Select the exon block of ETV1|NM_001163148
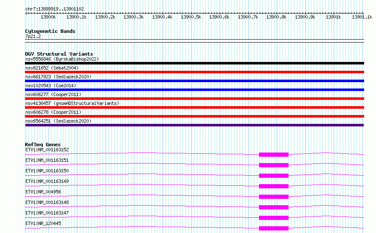Viewport: 376px width, 233px height. pos(274,207)
